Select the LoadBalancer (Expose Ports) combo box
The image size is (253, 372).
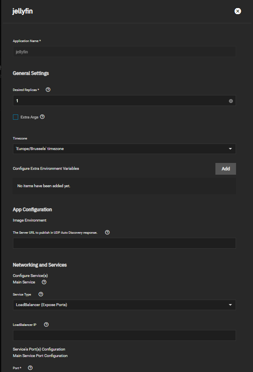pyautogui.click(x=124, y=305)
